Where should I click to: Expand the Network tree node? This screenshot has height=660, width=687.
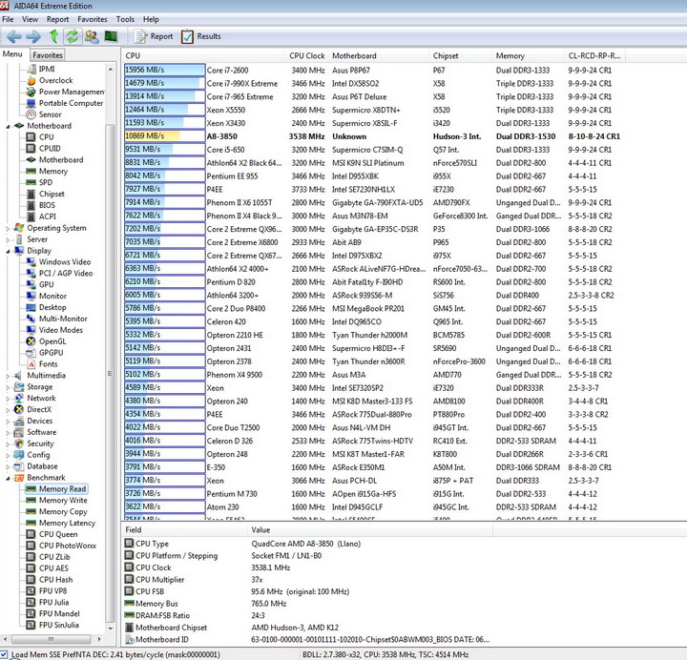pos(8,399)
